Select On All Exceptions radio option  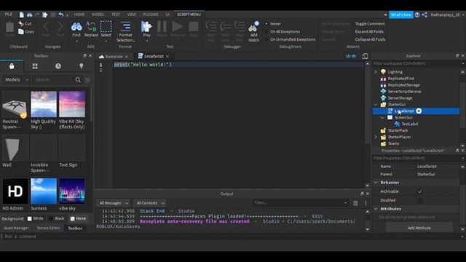[x=266, y=31]
